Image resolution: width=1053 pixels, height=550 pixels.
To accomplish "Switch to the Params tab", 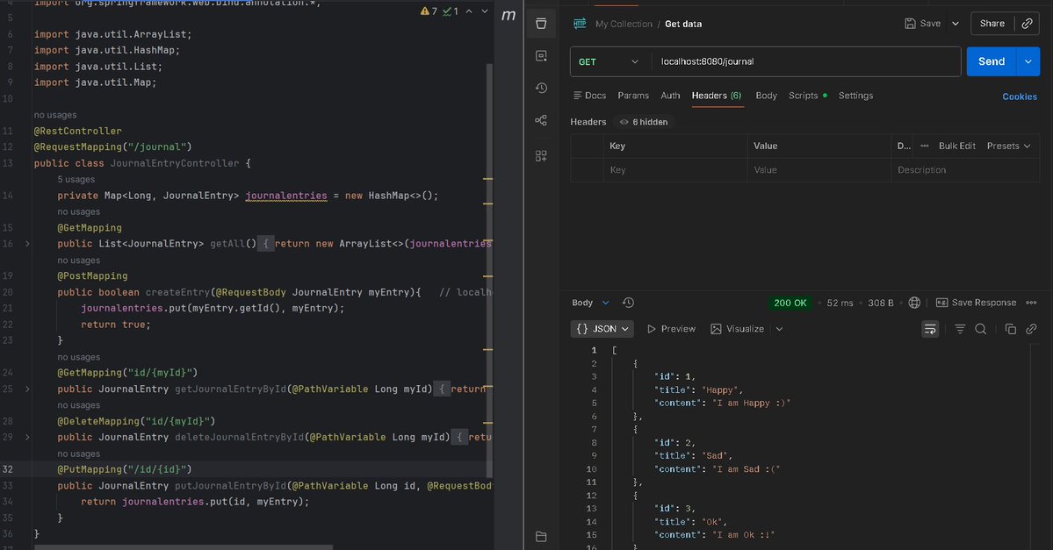I will coord(633,96).
